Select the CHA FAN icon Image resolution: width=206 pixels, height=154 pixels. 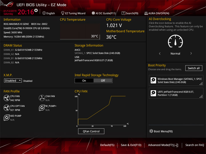pos(42,98)
